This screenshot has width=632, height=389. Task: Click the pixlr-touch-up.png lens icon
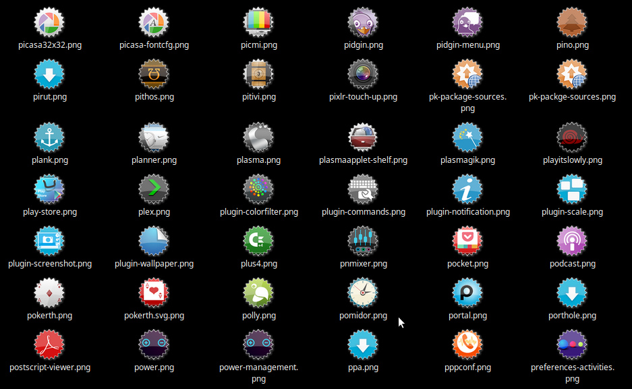coord(363,75)
